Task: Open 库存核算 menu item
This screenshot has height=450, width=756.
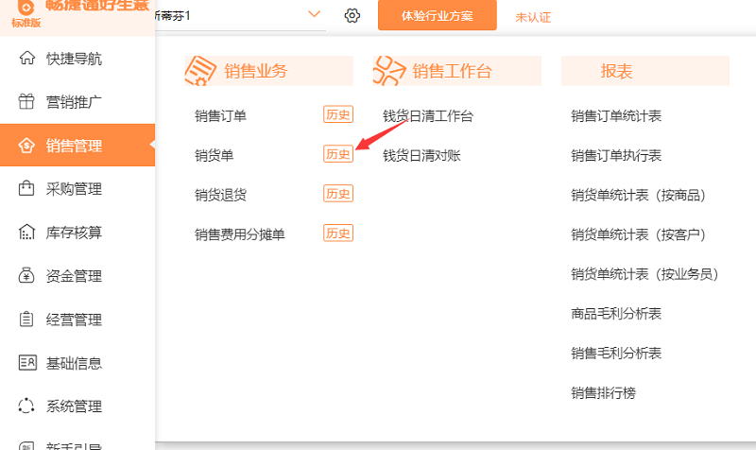Action: 74,232
